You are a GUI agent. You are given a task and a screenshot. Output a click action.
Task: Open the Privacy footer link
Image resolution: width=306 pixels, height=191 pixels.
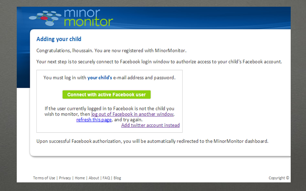pyautogui.click(x=65, y=178)
